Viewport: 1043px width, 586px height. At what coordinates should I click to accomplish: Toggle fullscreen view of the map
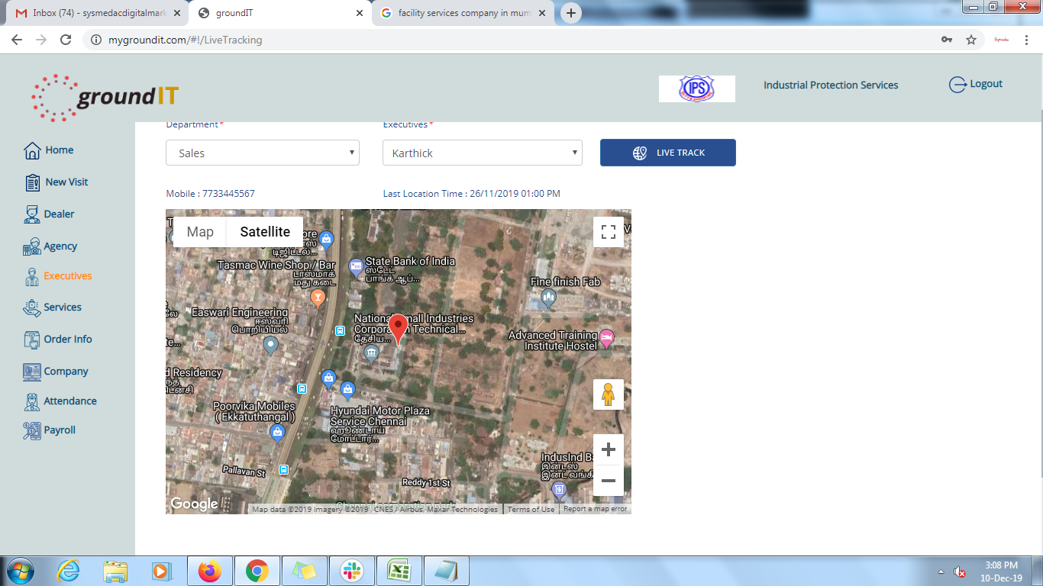[x=609, y=232]
